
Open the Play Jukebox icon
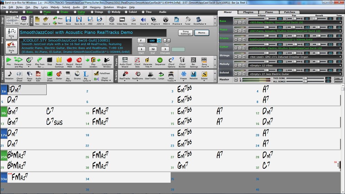click(93, 62)
